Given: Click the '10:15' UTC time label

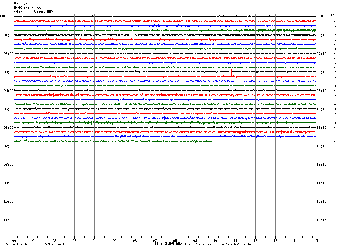Looking at the screenshot, I should coord(322,109).
